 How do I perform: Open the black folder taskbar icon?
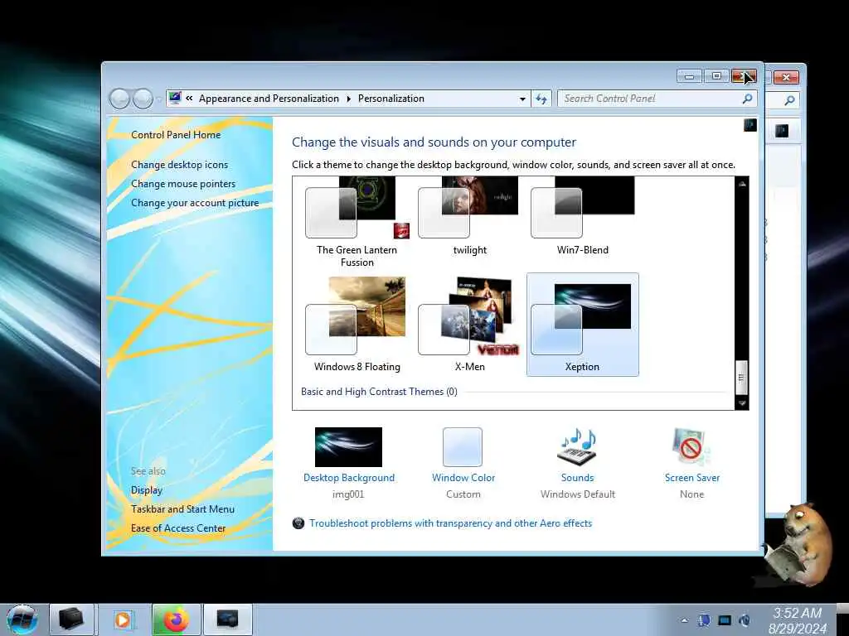coord(71,619)
